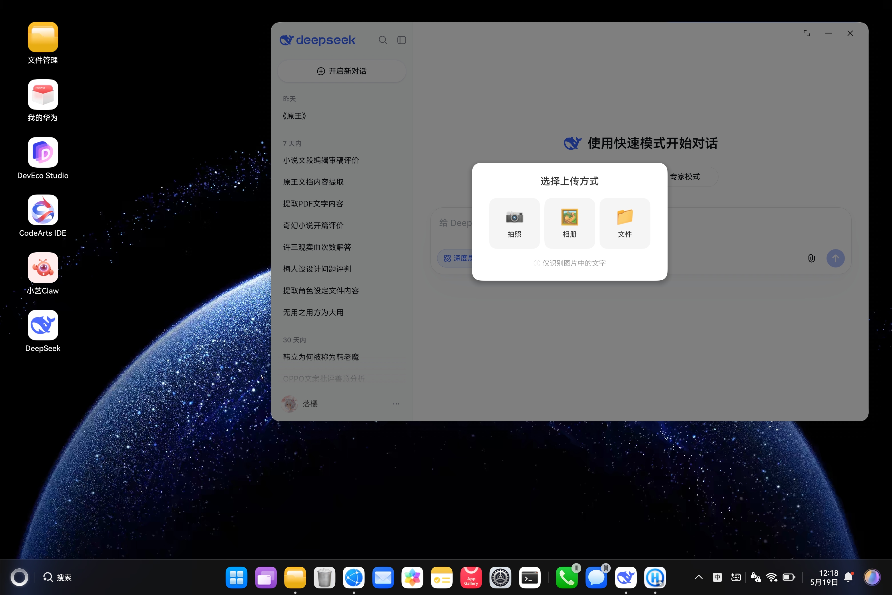The image size is (892, 595).
Task: Open 原王文档内容提取 conversation
Action: [x=342, y=182]
